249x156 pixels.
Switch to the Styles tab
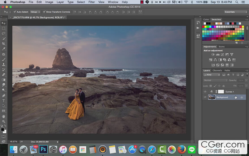pyautogui.click(x=222, y=47)
